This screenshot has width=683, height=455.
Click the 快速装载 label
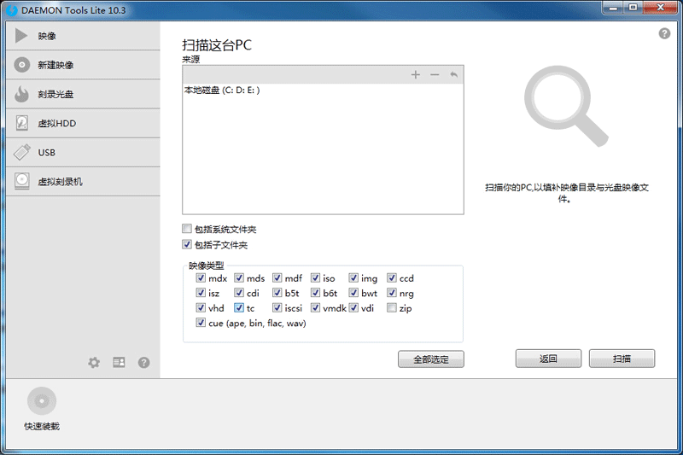coord(42,426)
